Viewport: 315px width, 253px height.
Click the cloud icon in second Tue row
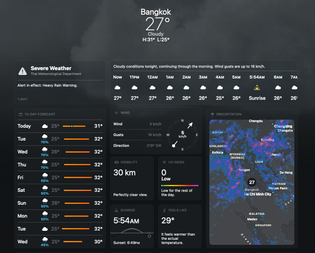click(x=45, y=229)
